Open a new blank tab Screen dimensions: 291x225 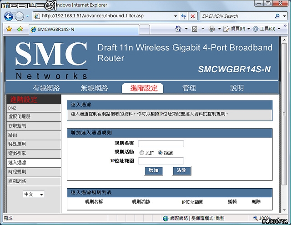144,30
